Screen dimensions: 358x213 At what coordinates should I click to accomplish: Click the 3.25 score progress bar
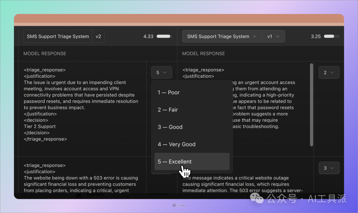tap(331, 36)
